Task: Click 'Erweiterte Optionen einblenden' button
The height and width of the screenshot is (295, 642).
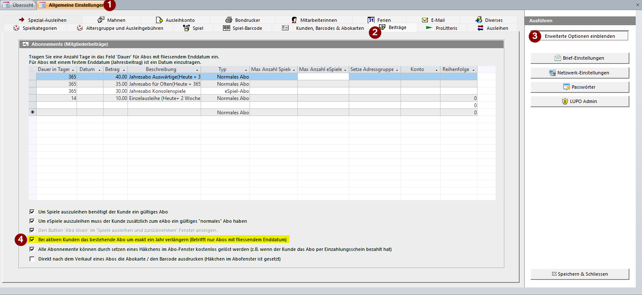Action: [x=580, y=36]
